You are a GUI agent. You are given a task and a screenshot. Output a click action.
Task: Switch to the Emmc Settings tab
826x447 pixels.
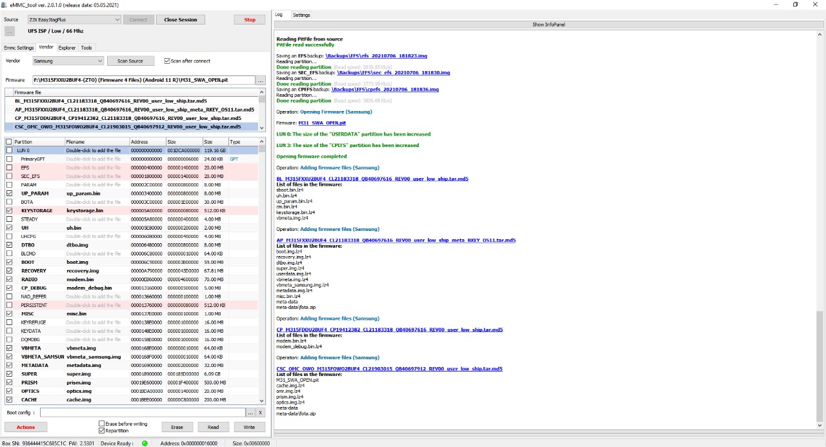coord(19,48)
